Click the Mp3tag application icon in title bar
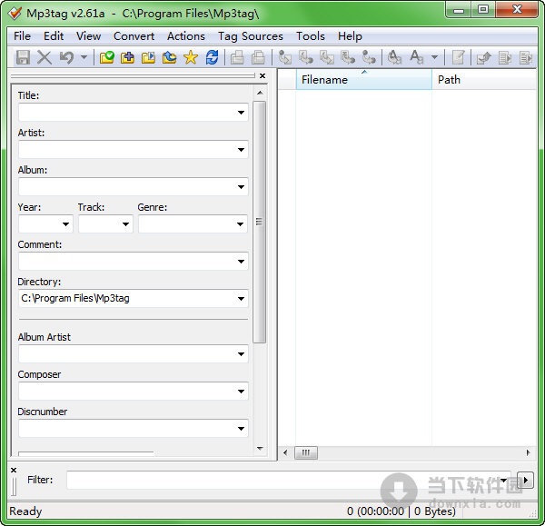The image size is (545, 526). (x=15, y=14)
